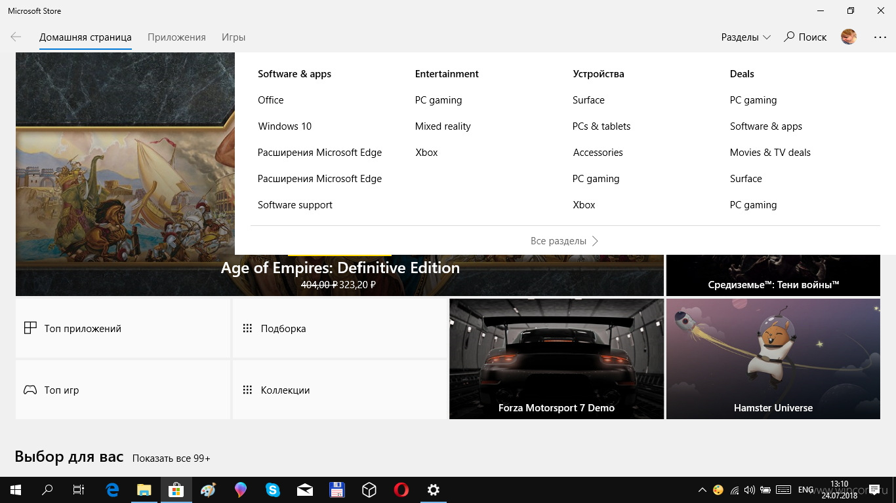Click the Microsoft Store taskbar icon

tap(176, 489)
